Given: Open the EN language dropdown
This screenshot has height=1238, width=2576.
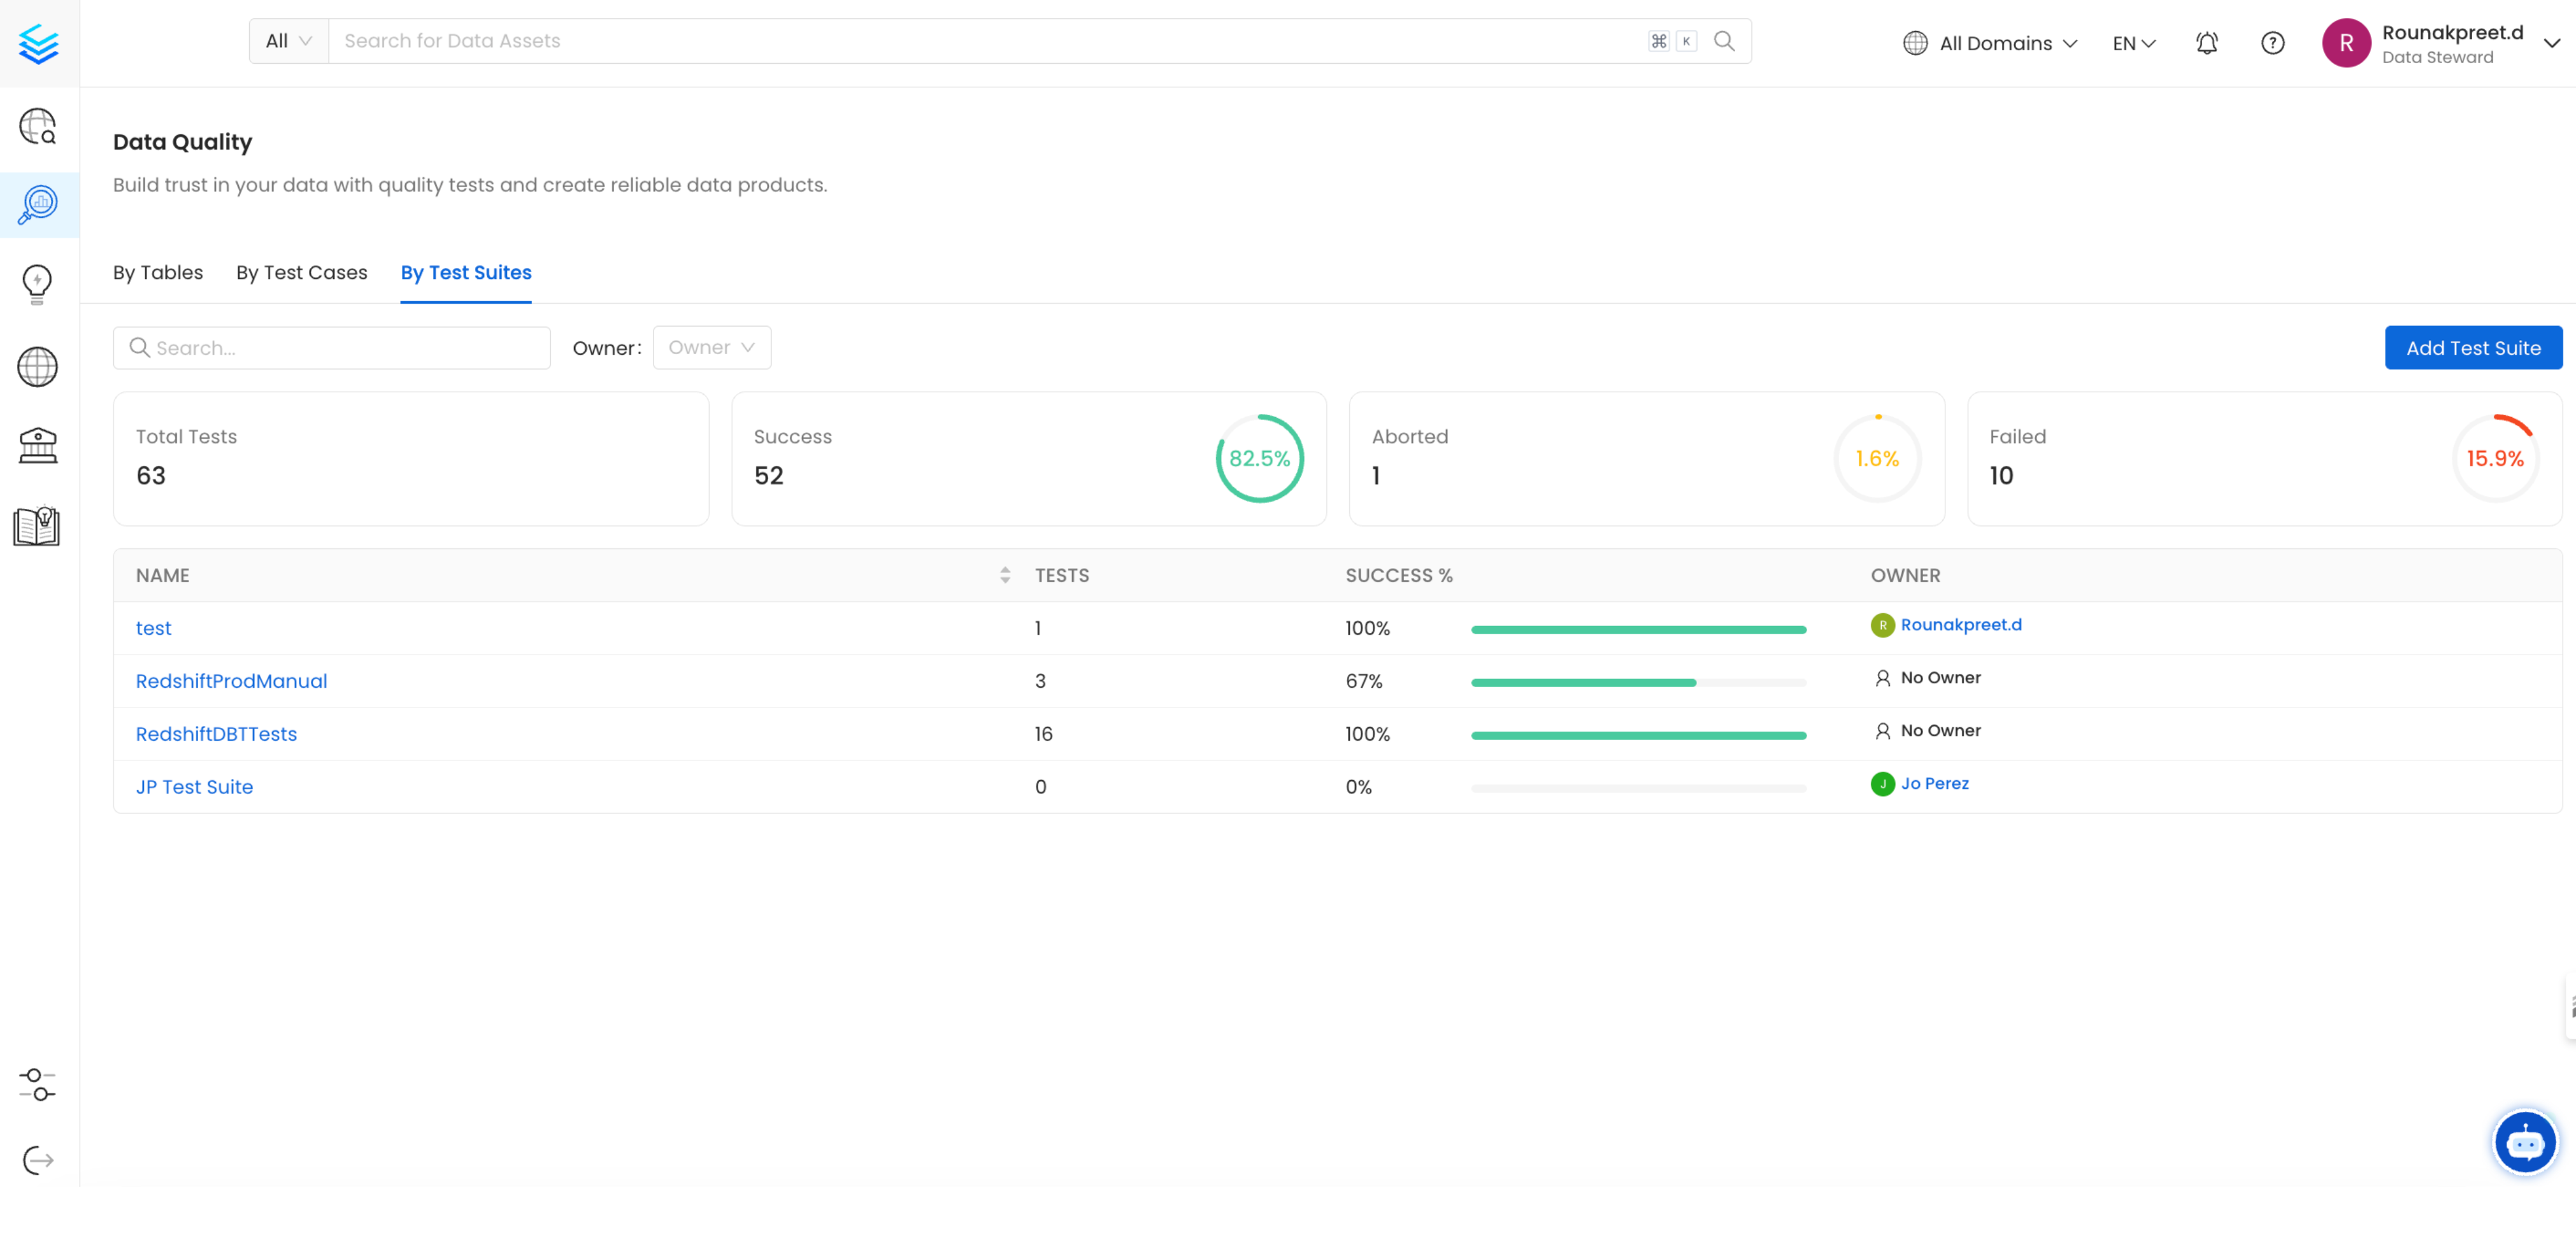Looking at the screenshot, I should point(2134,43).
